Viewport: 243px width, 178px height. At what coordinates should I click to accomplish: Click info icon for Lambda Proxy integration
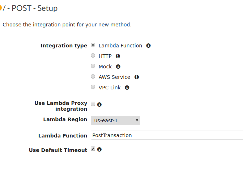click(99, 104)
